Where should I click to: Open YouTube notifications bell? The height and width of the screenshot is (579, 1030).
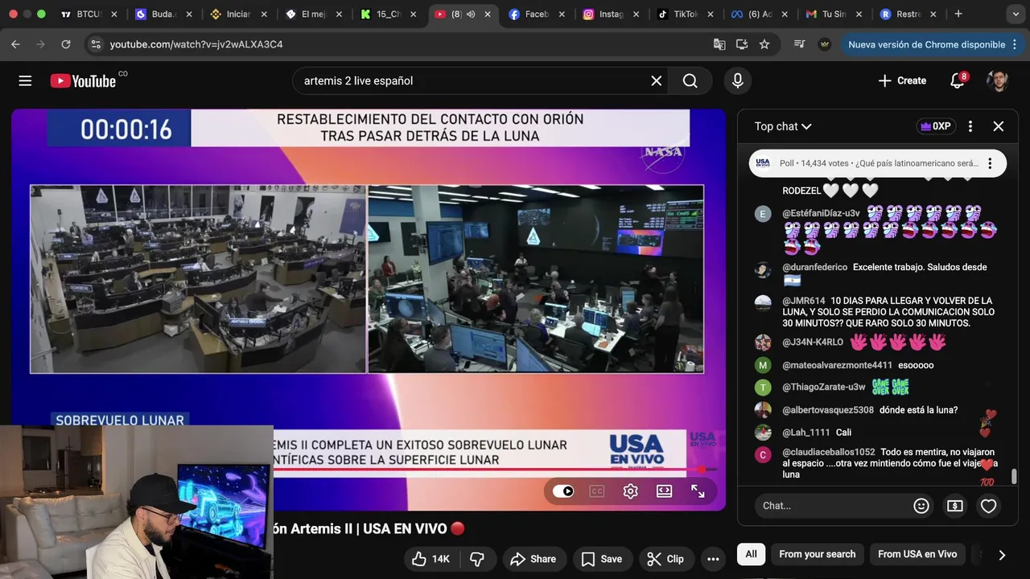point(957,80)
